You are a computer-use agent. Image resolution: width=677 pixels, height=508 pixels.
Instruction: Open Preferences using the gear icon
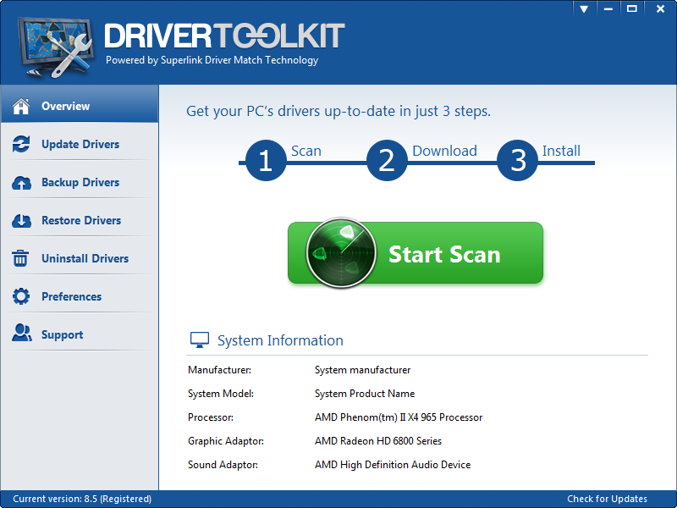[21, 295]
